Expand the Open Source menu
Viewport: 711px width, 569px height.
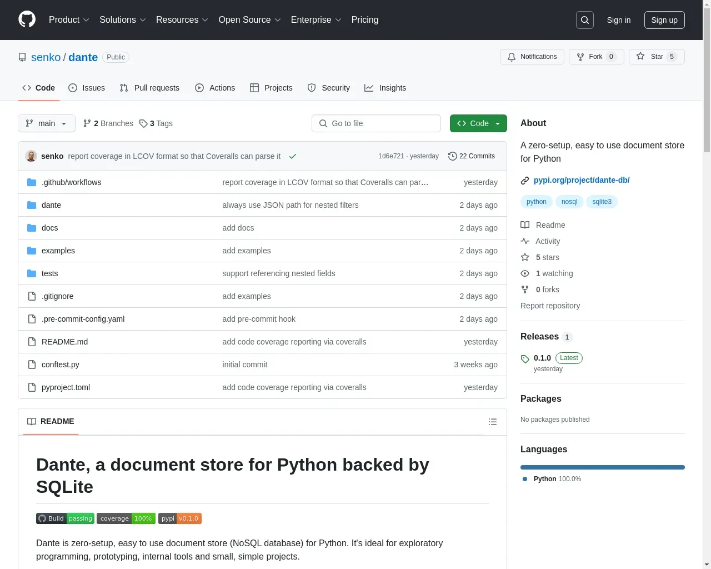250,20
